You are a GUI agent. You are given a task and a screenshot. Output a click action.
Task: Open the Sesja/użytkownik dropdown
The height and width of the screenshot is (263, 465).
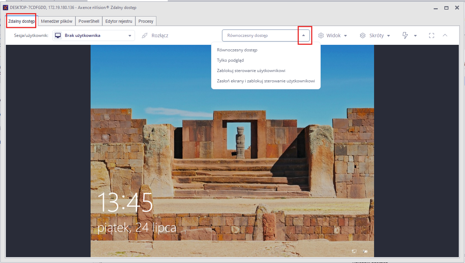pyautogui.click(x=94, y=36)
